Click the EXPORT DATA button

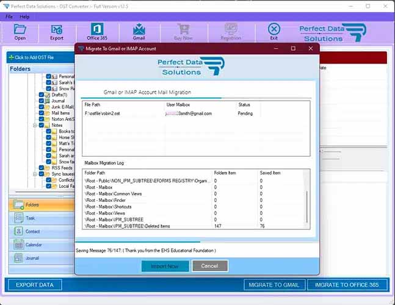[35, 285]
